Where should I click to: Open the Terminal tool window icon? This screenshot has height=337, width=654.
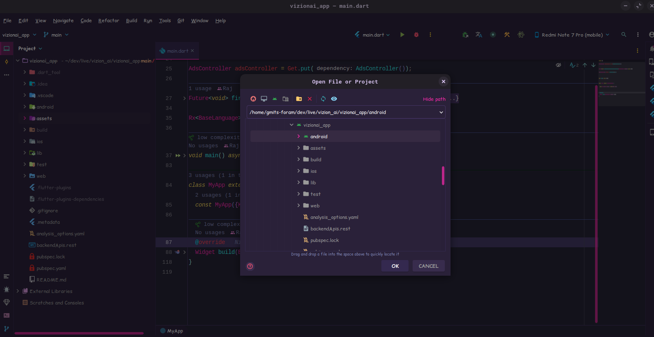point(7,316)
